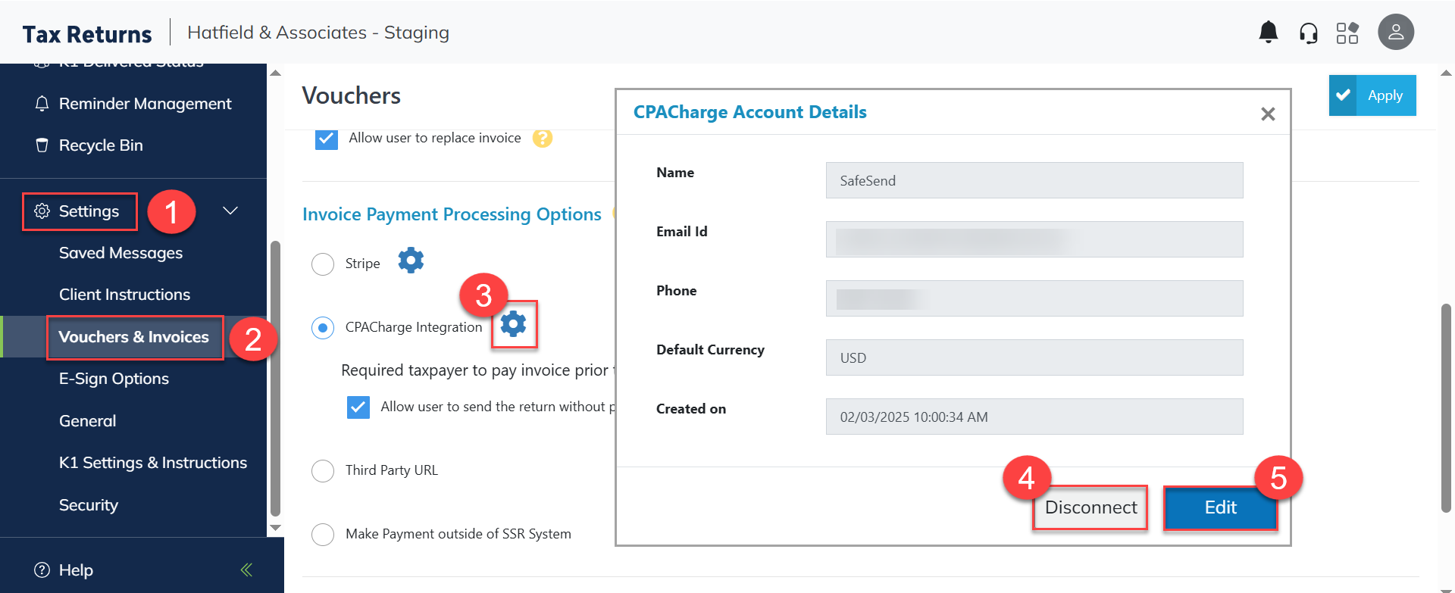
Task: Select the Stripe radio button
Action: [x=323, y=264]
